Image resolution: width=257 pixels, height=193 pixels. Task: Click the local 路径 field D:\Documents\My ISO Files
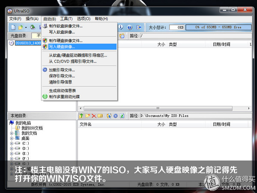tap(196, 116)
